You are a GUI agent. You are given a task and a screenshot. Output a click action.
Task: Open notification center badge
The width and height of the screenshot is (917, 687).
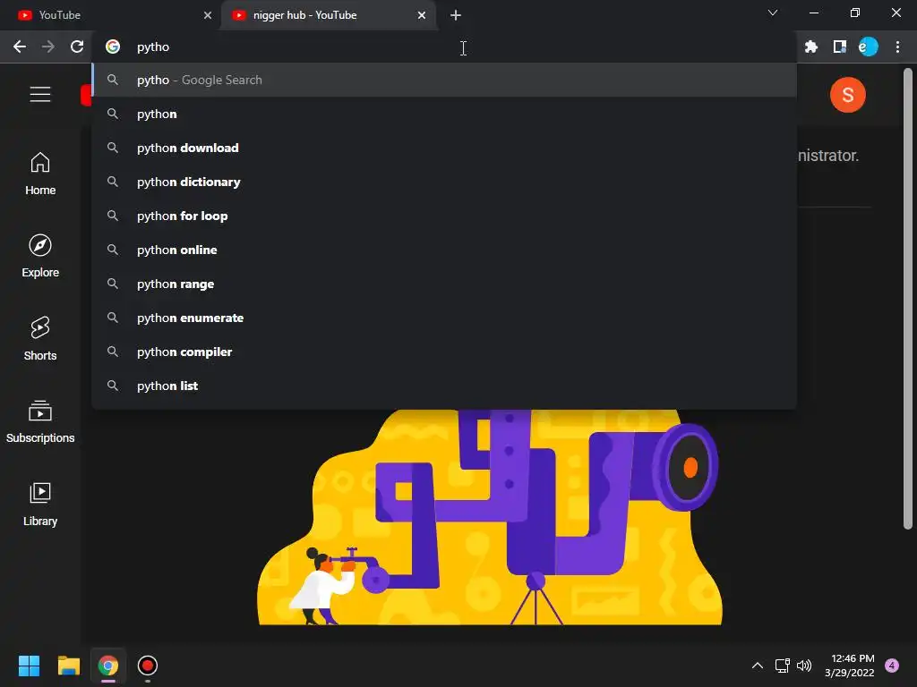coord(892,666)
